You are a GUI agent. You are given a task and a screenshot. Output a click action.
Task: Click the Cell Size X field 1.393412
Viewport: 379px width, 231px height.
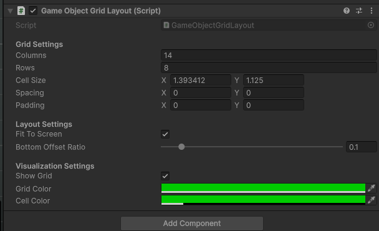pyautogui.click(x=201, y=80)
